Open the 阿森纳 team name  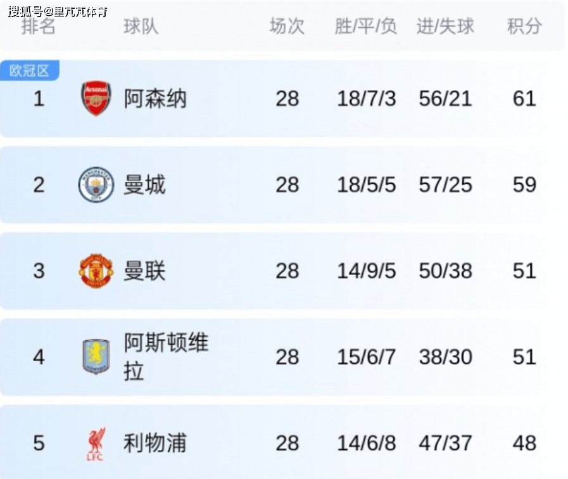click(x=155, y=99)
